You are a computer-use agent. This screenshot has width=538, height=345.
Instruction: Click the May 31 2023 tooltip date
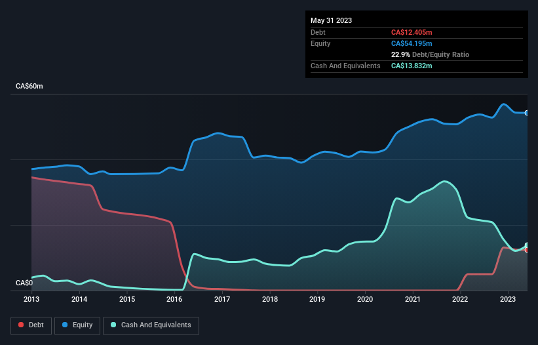[331, 20]
